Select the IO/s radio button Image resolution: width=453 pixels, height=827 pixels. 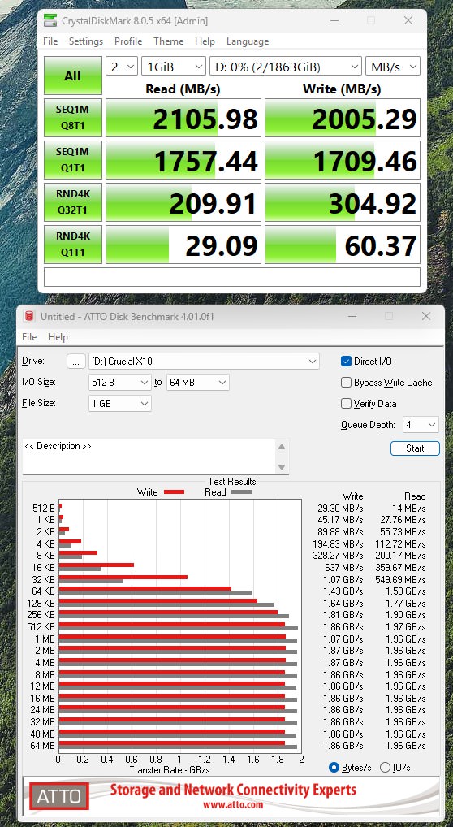point(386,768)
